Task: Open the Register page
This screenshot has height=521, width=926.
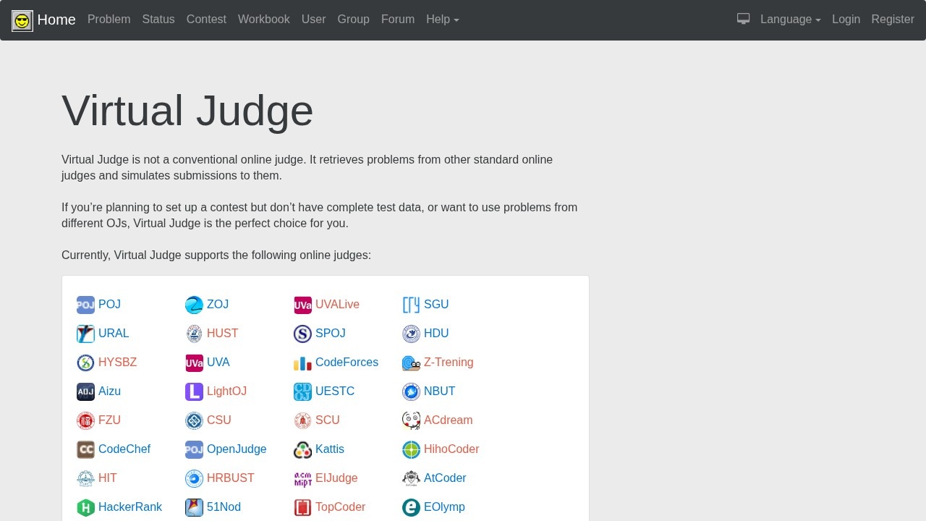Action: point(892,20)
